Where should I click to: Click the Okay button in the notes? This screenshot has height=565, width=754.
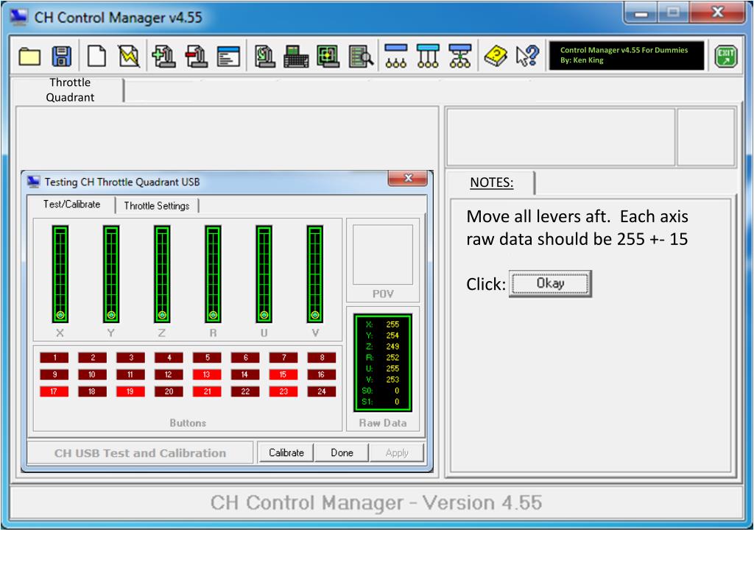click(550, 283)
